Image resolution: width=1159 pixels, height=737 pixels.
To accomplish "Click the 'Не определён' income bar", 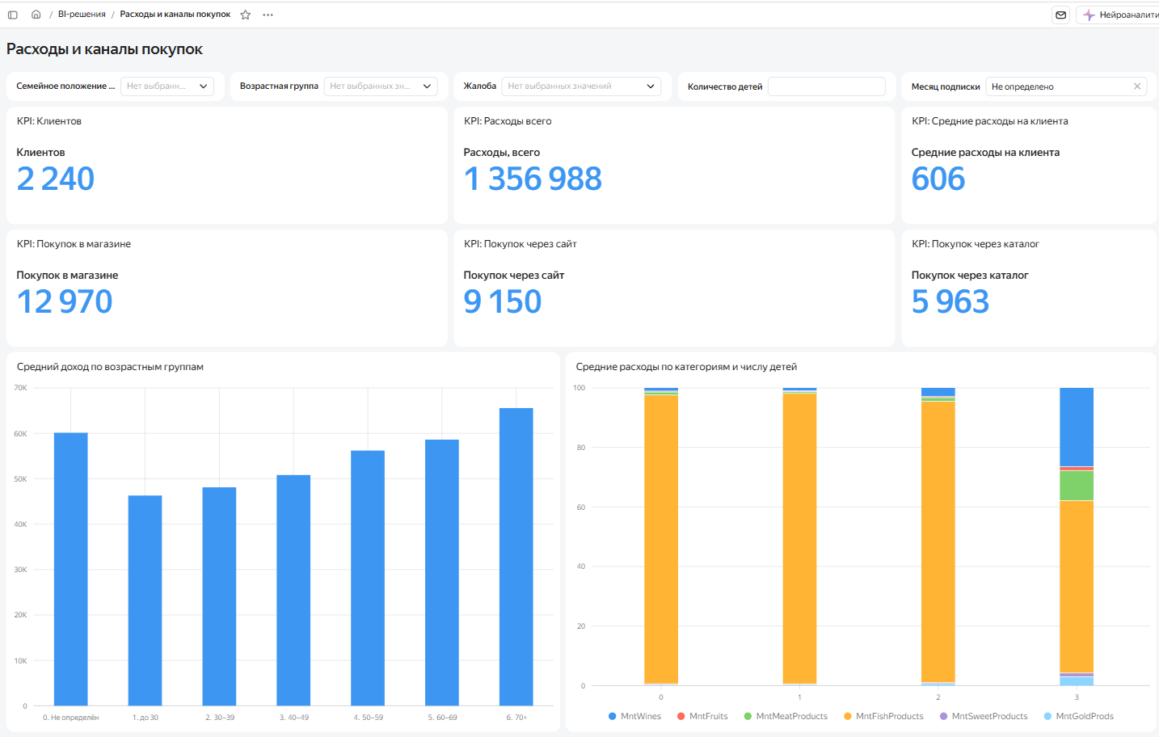I will pyautogui.click(x=71, y=569).
